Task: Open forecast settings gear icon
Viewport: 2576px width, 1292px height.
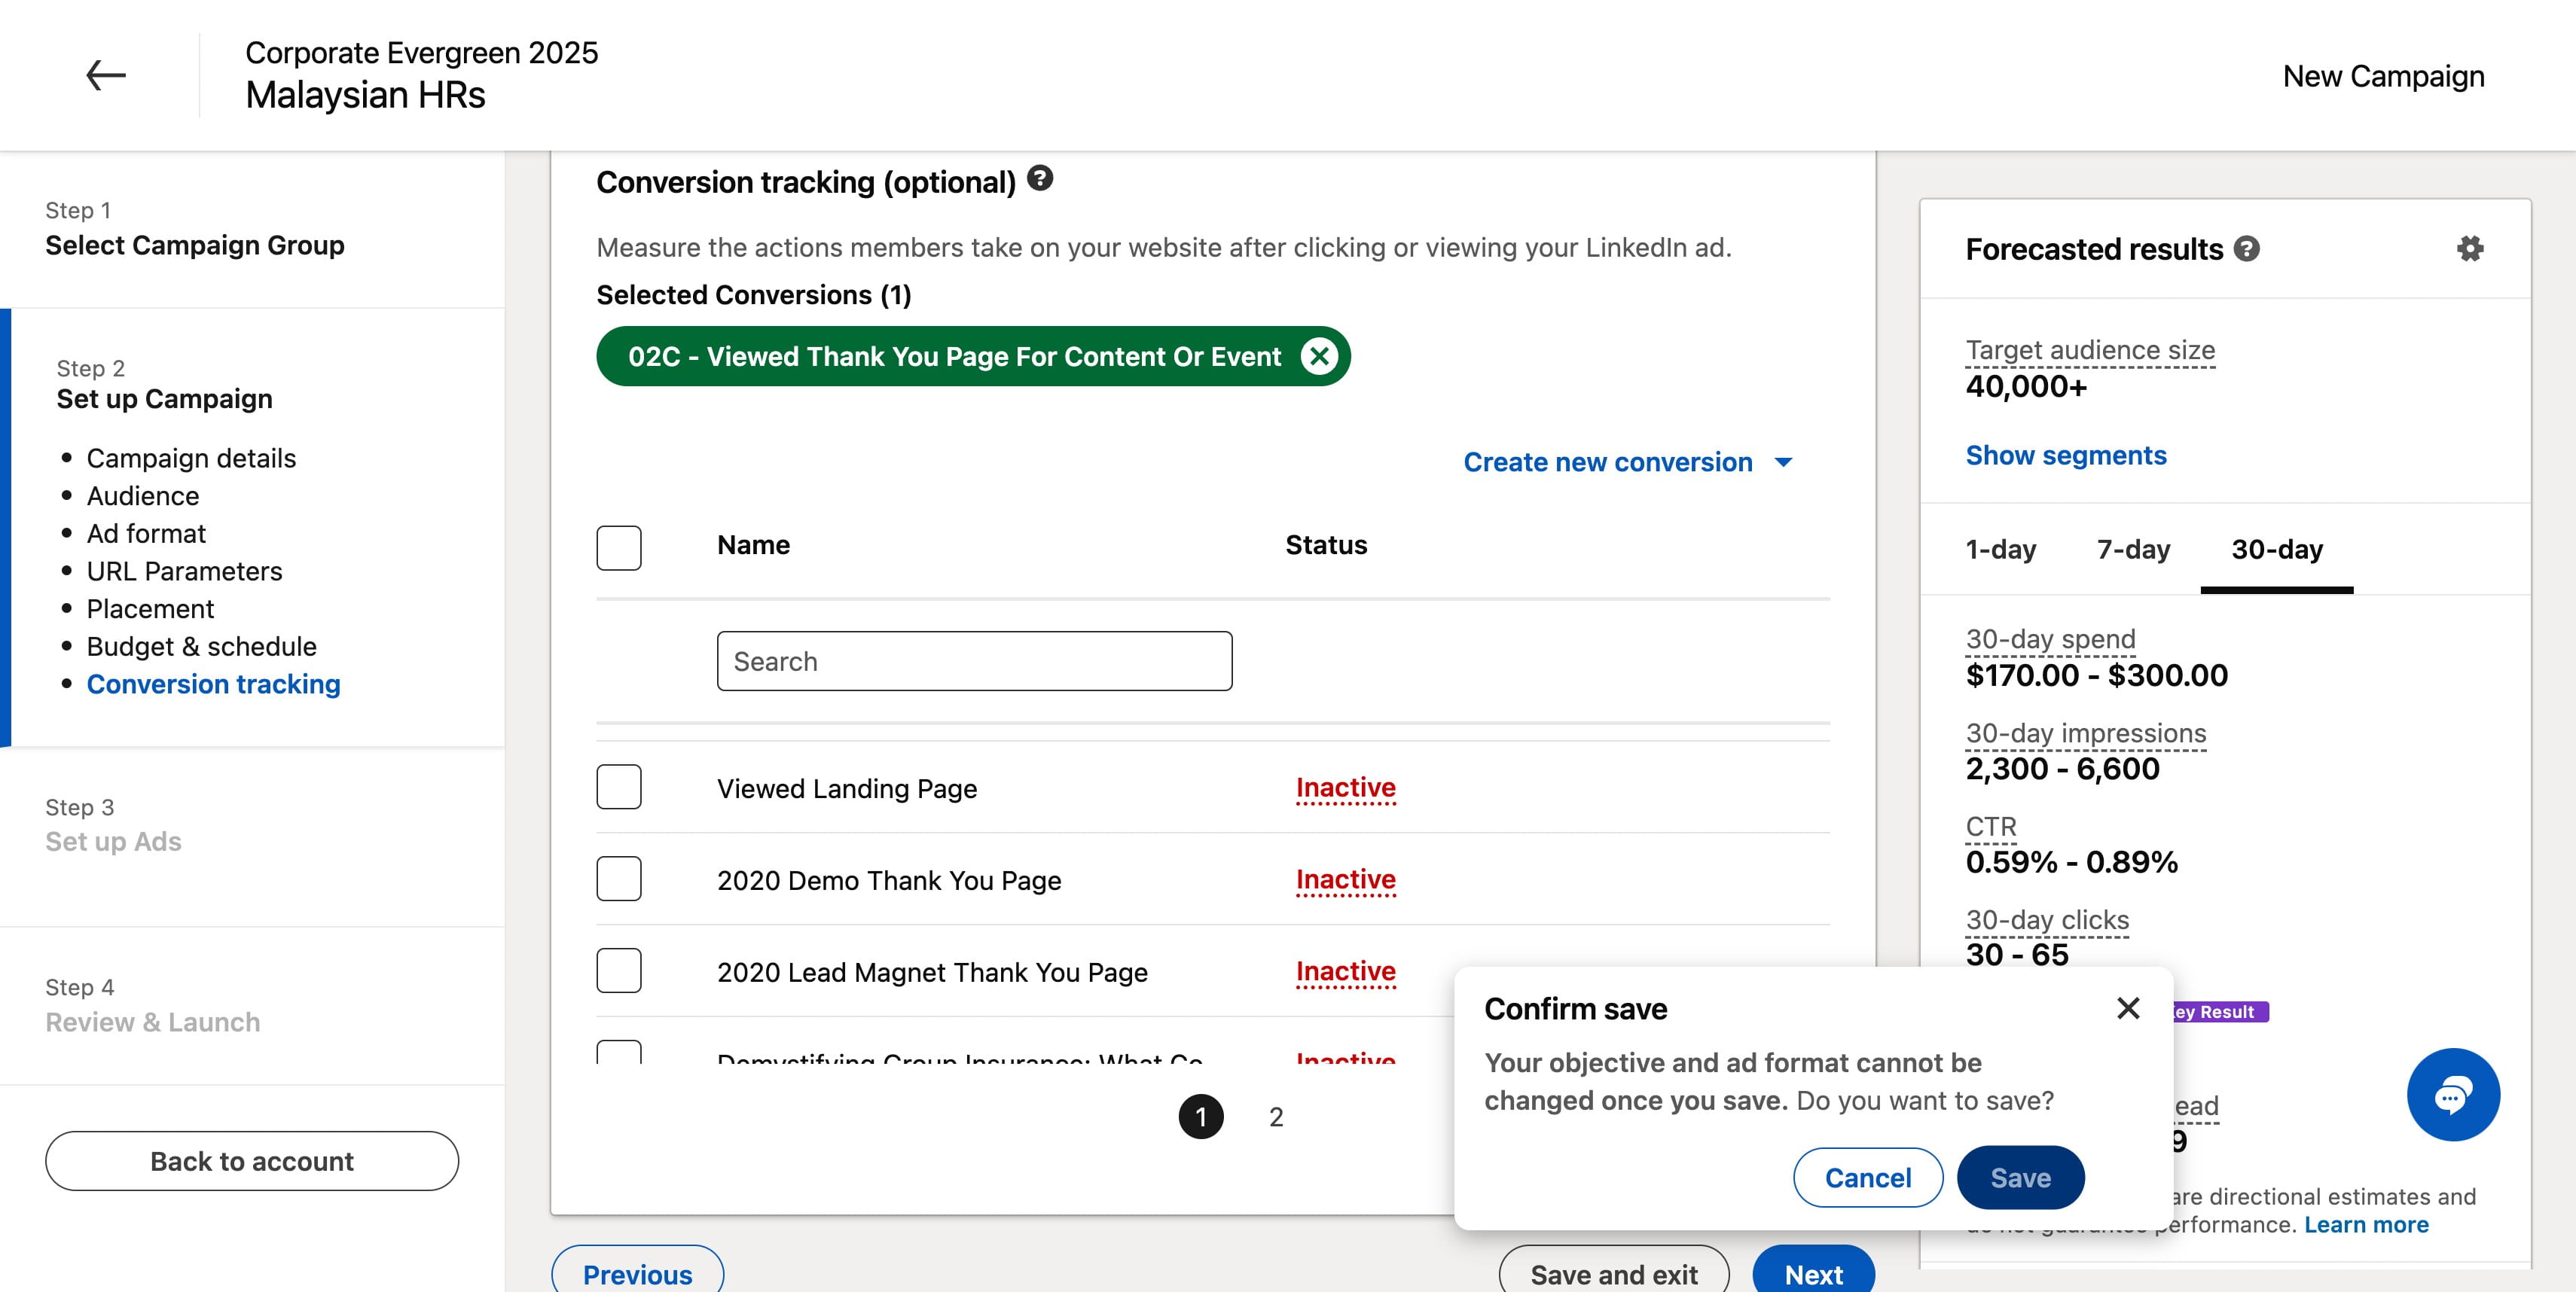Action: tap(2470, 248)
